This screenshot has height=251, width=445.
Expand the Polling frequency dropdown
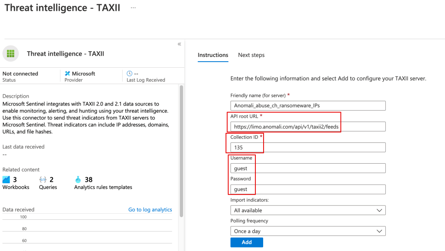coord(308,231)
